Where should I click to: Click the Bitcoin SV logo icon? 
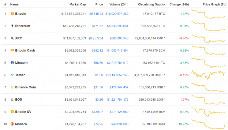click(x=12, y=112)
